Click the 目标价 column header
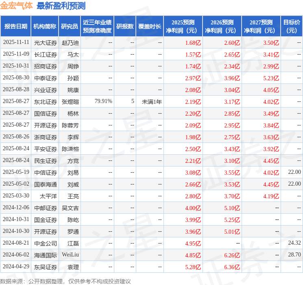This screenshot has height=285, width=303. [x=292, y=26]
